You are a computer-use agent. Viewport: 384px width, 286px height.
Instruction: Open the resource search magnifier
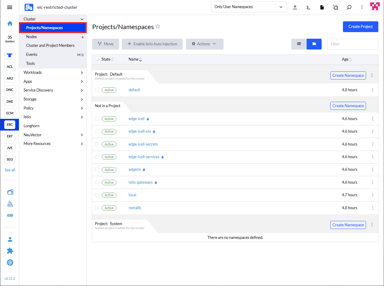[349, 7]
